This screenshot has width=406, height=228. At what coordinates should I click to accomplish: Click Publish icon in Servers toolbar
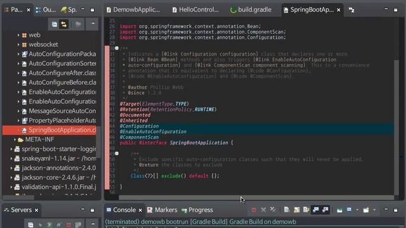78,225
